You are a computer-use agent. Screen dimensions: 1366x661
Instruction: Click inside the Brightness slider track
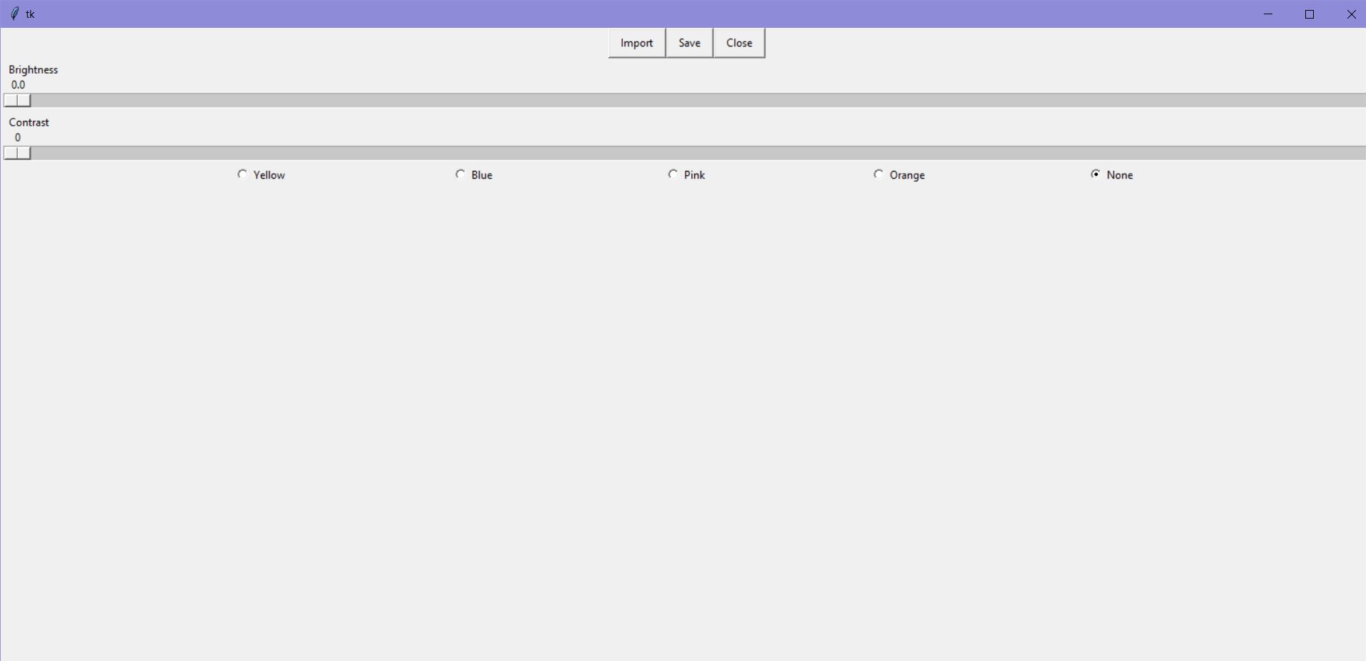click(x=643, y=100)
